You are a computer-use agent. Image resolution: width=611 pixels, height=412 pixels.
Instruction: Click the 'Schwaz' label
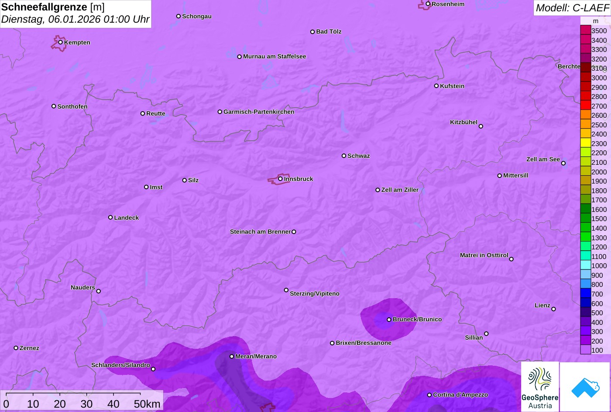(x=359, y=156)
